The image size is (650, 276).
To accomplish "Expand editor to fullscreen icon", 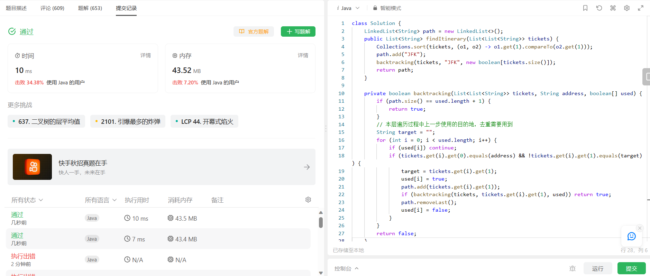I will [x=641, y=8].
